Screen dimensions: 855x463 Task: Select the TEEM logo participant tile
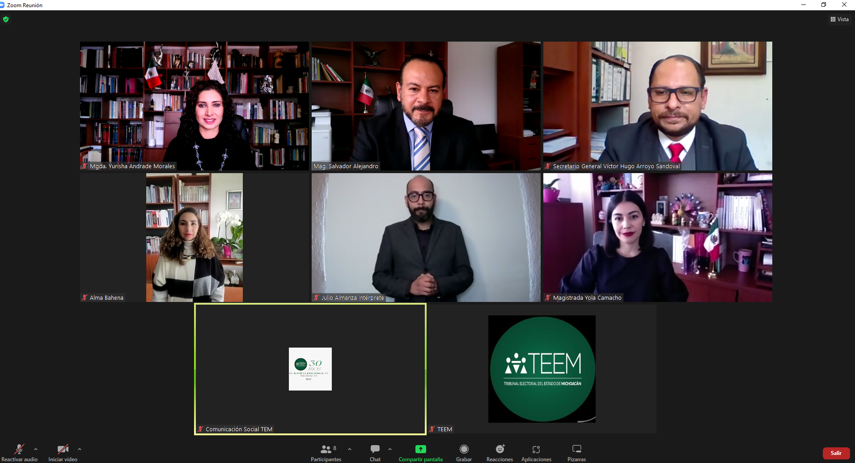542,369
